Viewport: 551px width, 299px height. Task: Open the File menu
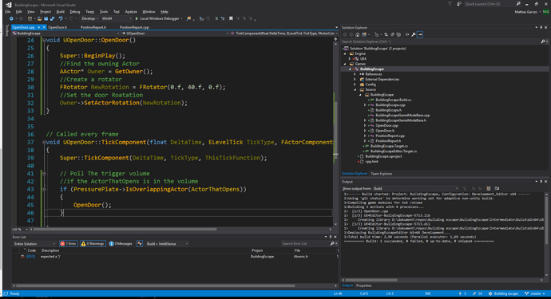(x=8, y=12)
